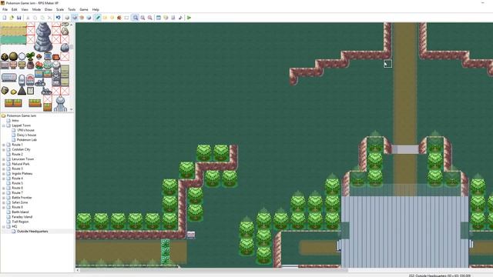Open the Script Editor
This screenshot has width=493, height=277.
click(173, 18)
